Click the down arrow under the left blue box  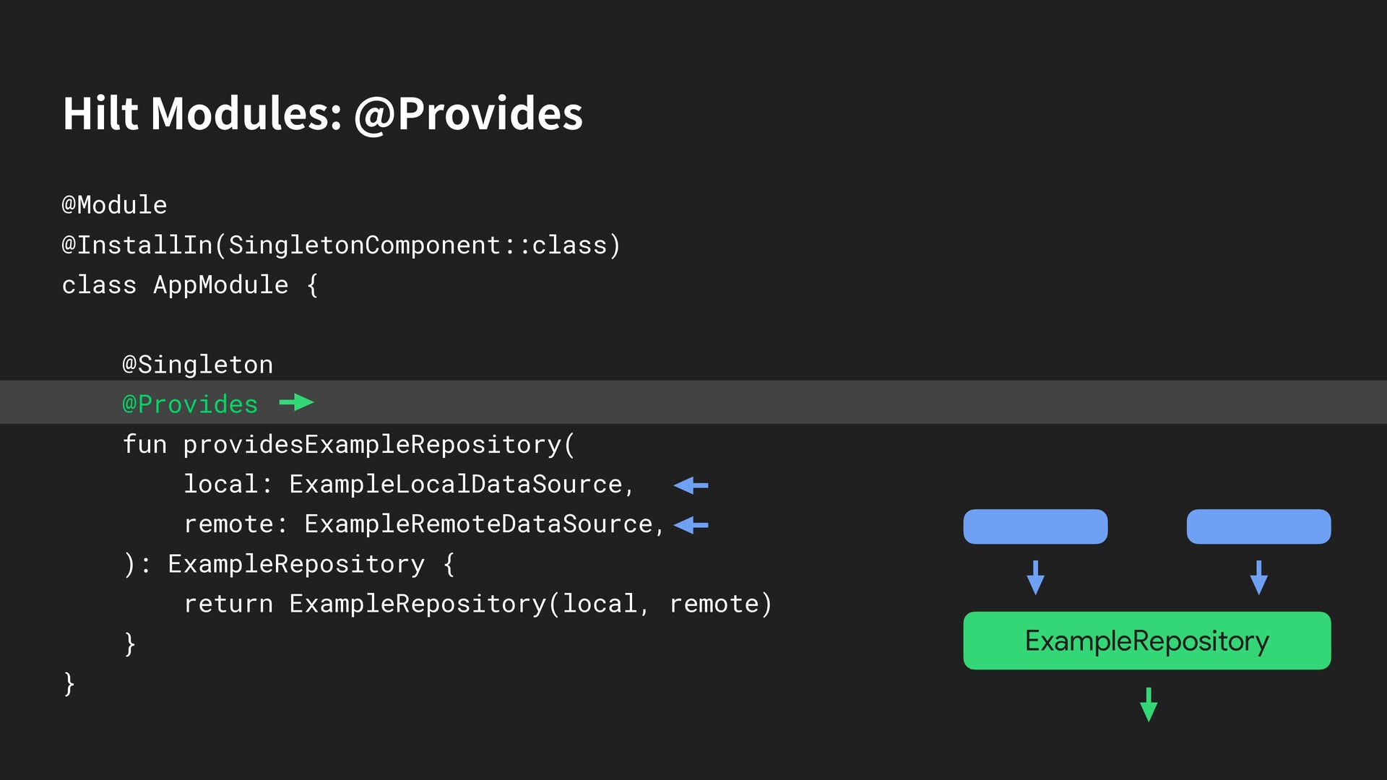coord(1035,577)
